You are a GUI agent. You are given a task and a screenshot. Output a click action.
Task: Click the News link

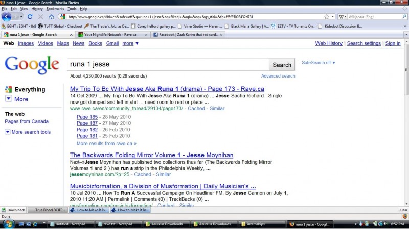79,43
